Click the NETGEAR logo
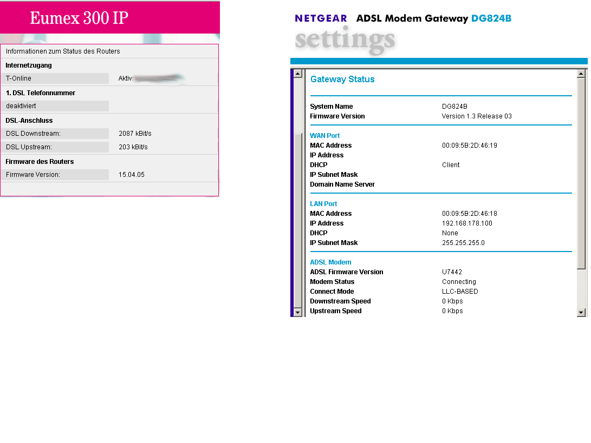 [x=321, y=18]
